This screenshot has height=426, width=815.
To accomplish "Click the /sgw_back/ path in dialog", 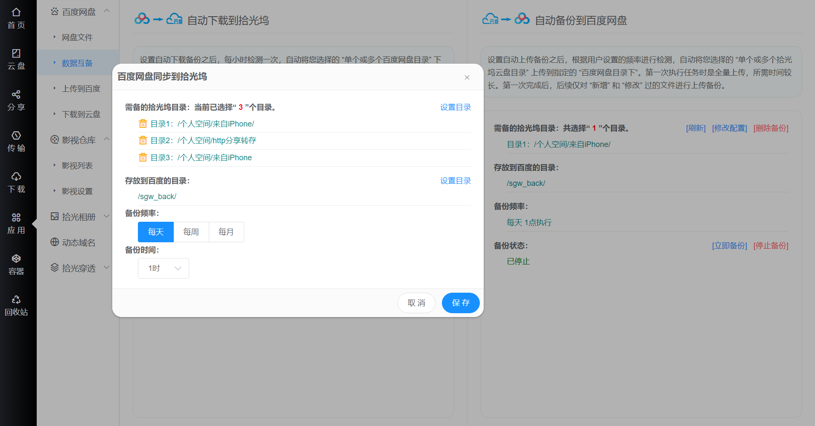I will pos(157,197).
